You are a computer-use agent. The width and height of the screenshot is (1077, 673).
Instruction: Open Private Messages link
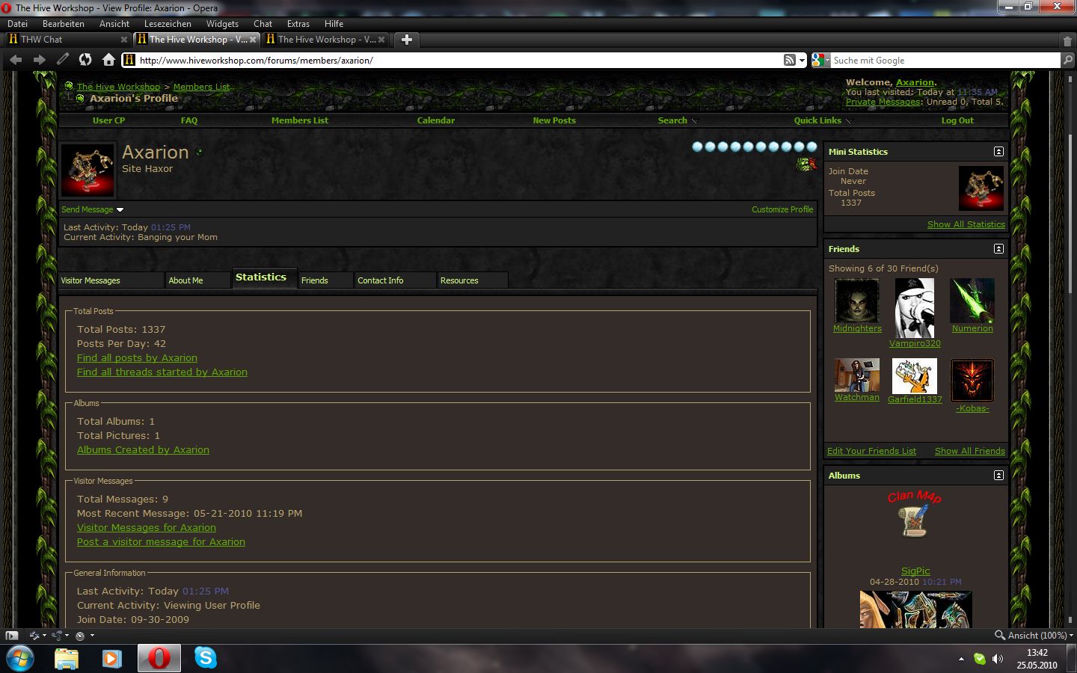pyautogui.click(x=883, y=102)
